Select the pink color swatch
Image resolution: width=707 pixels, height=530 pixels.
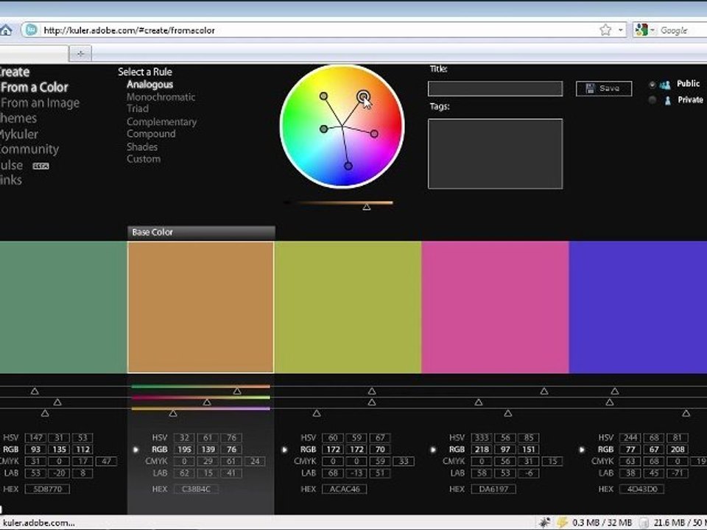coord(495,308)
